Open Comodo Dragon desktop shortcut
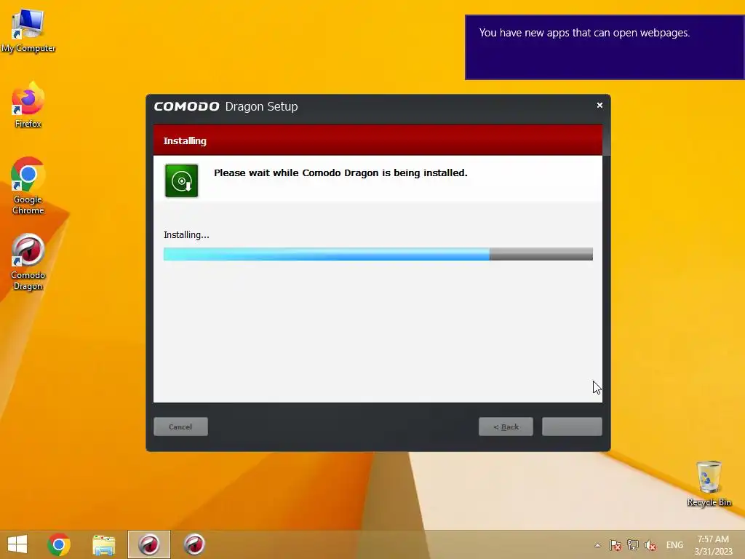Screen dimensions: 745x559 click(x=28, y=261)
